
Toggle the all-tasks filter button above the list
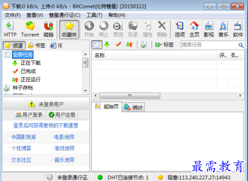(97, 45)
